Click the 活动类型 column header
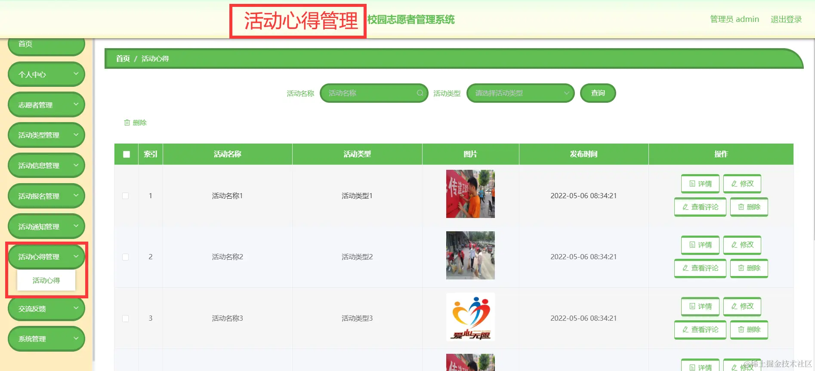The image size is (815, 371). [357, 154]
